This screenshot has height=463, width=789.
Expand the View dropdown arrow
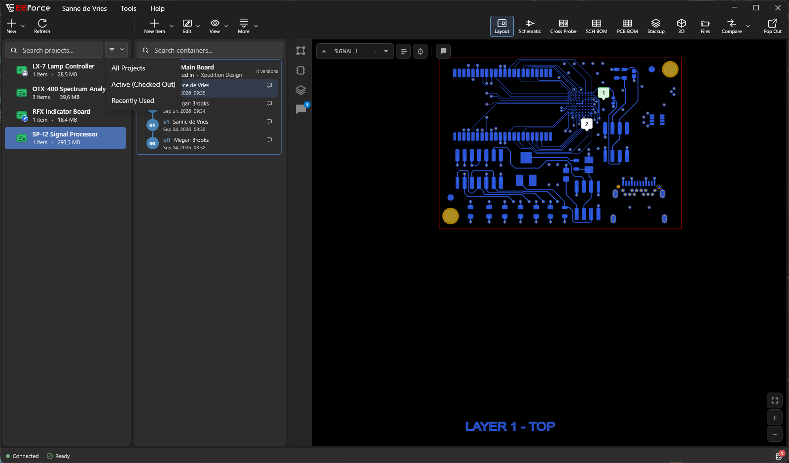click(226, 26)
